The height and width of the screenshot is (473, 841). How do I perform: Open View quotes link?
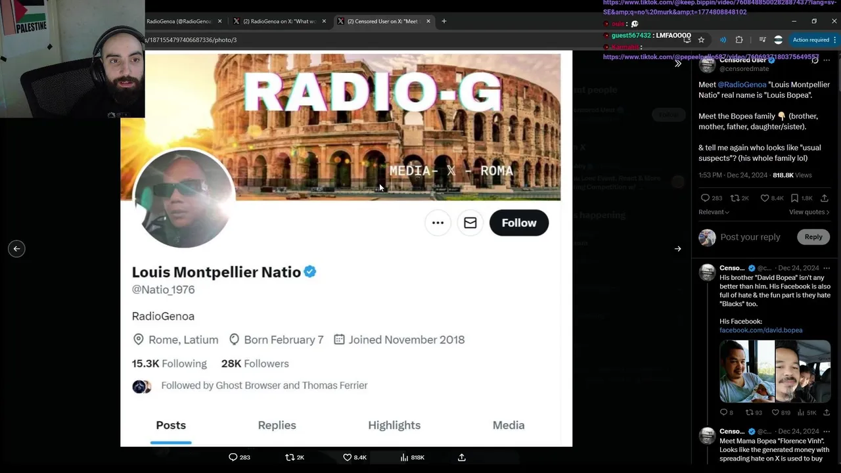click(x=809, y=212)
